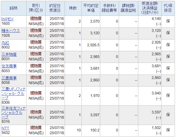Select stock code 1928

pos(6,36)
